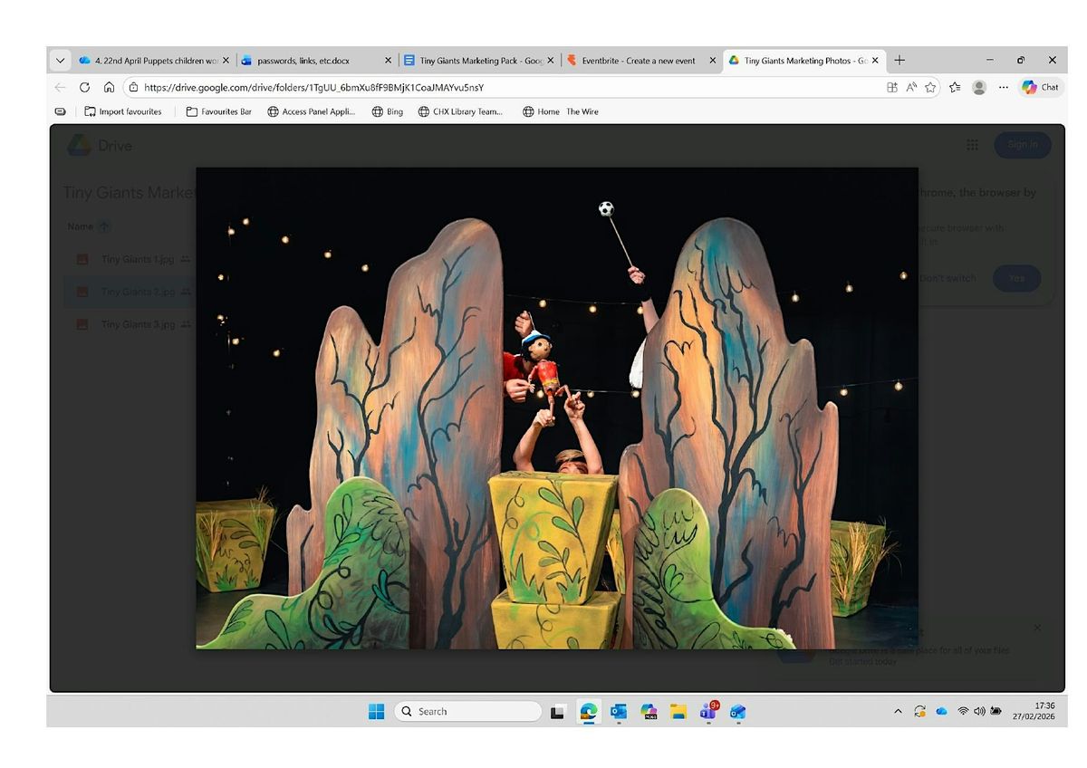Open the browser Settings and more menu
Image resolution: width=1087 pixels, height=768 pixels.
point(1003,88)
